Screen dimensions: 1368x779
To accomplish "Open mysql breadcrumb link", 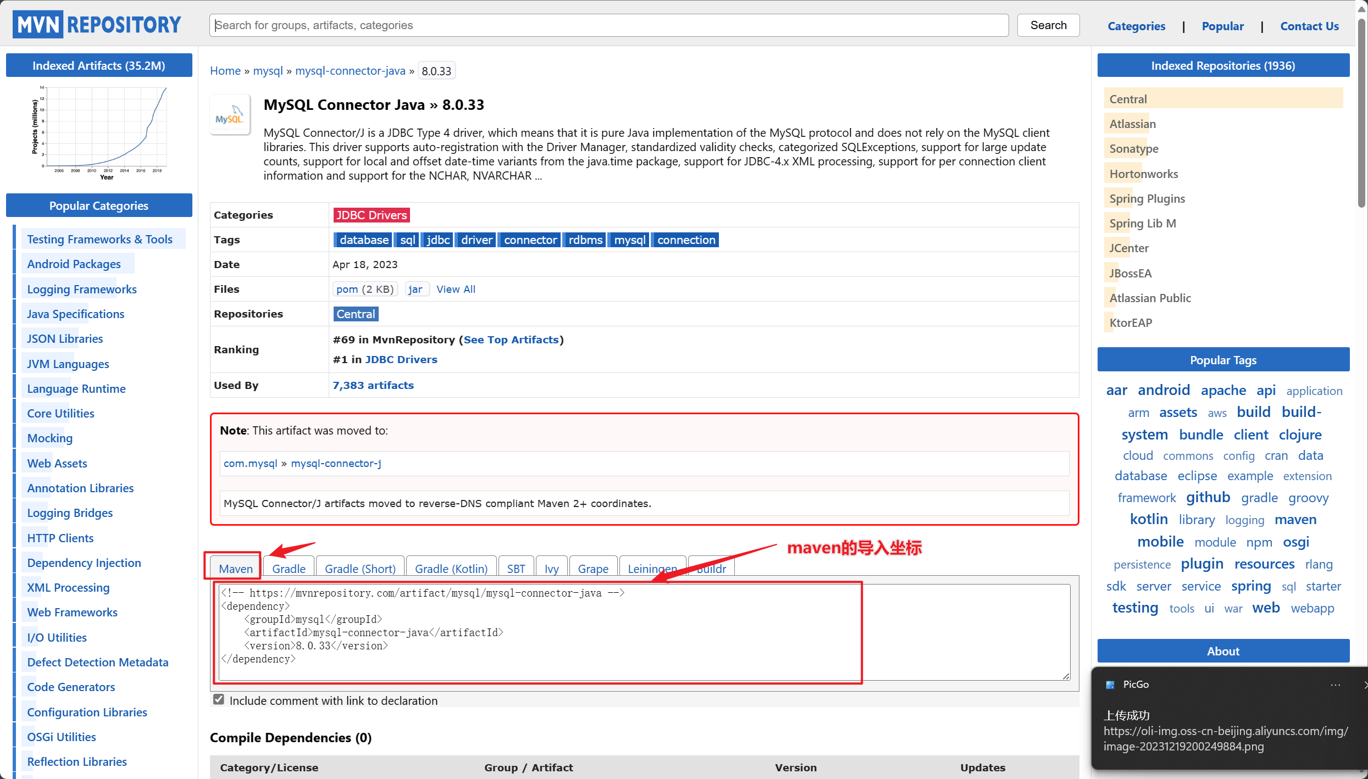I will click(268, 70).
